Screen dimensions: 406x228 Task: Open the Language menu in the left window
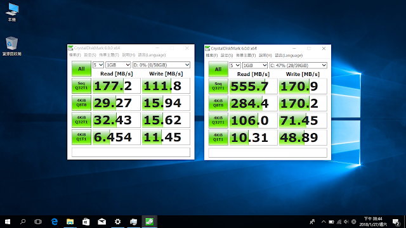pyautogui.click(x=152, y=55)
